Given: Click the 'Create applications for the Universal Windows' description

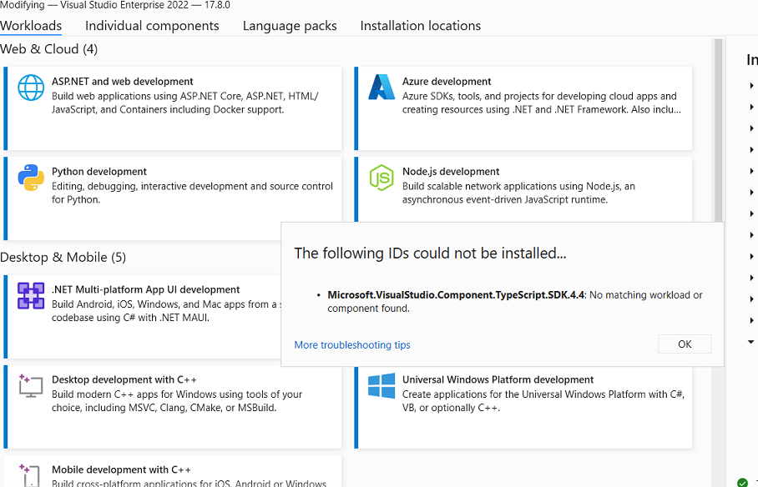Looking at the screenshot, I should click(543, 401).
